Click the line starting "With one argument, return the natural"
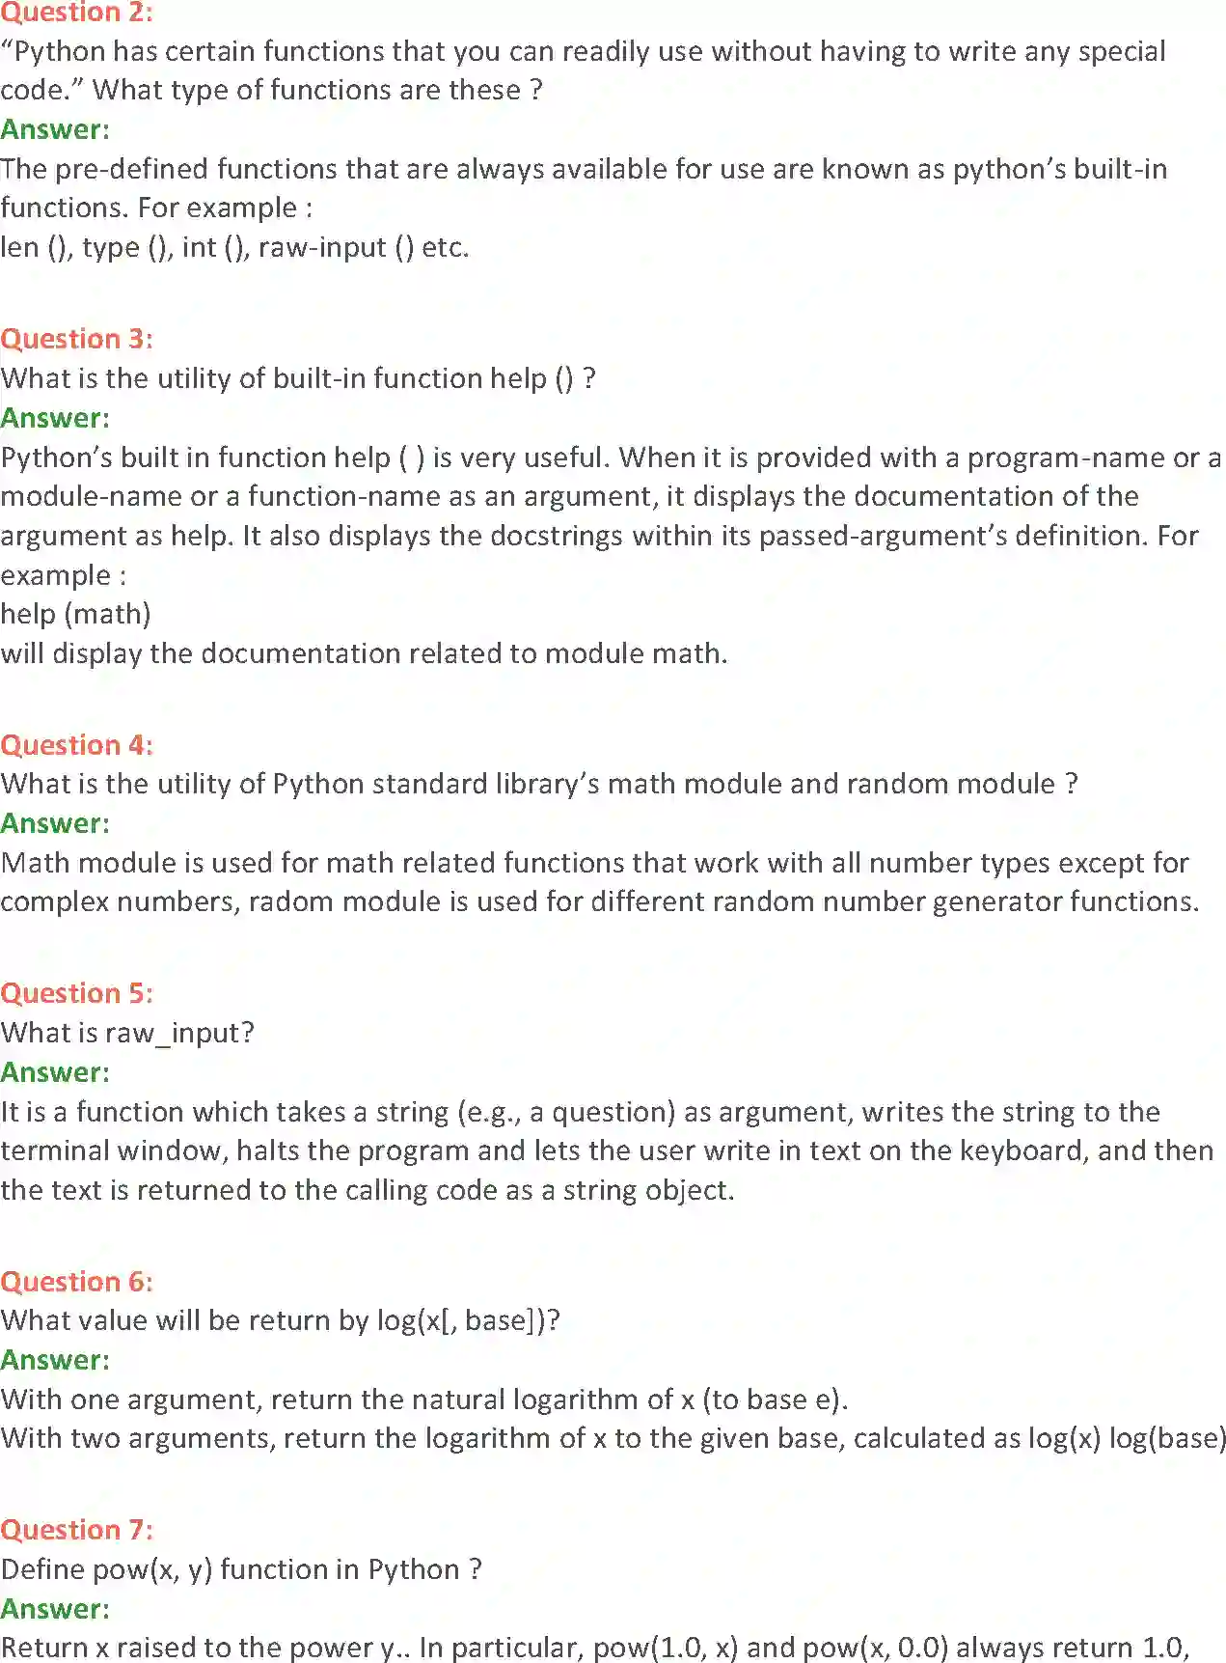 [424, 1400]
